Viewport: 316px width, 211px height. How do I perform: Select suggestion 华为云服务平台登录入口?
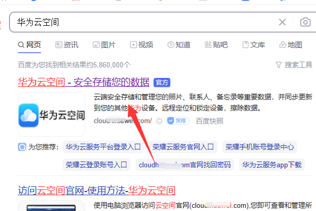tap(103, 147)
